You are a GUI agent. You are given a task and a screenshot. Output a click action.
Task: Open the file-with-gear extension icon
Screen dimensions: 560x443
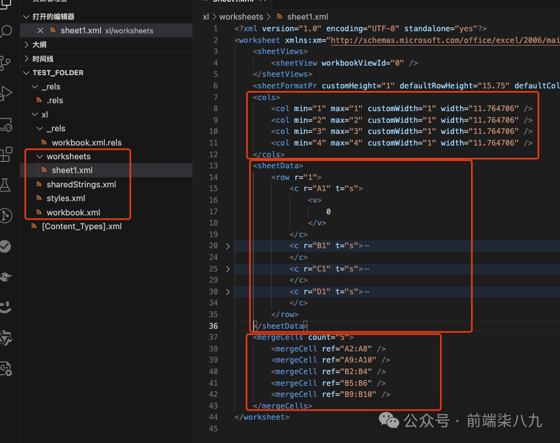click(x=5, y=368)
